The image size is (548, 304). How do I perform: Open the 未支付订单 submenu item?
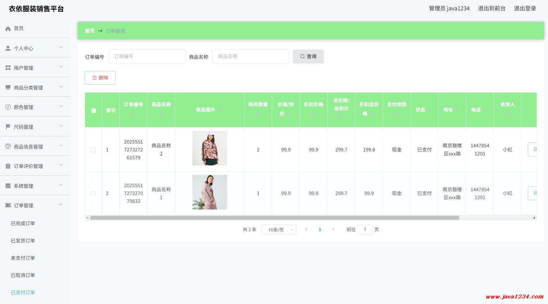pyautogui.click(x=23, y=258)
